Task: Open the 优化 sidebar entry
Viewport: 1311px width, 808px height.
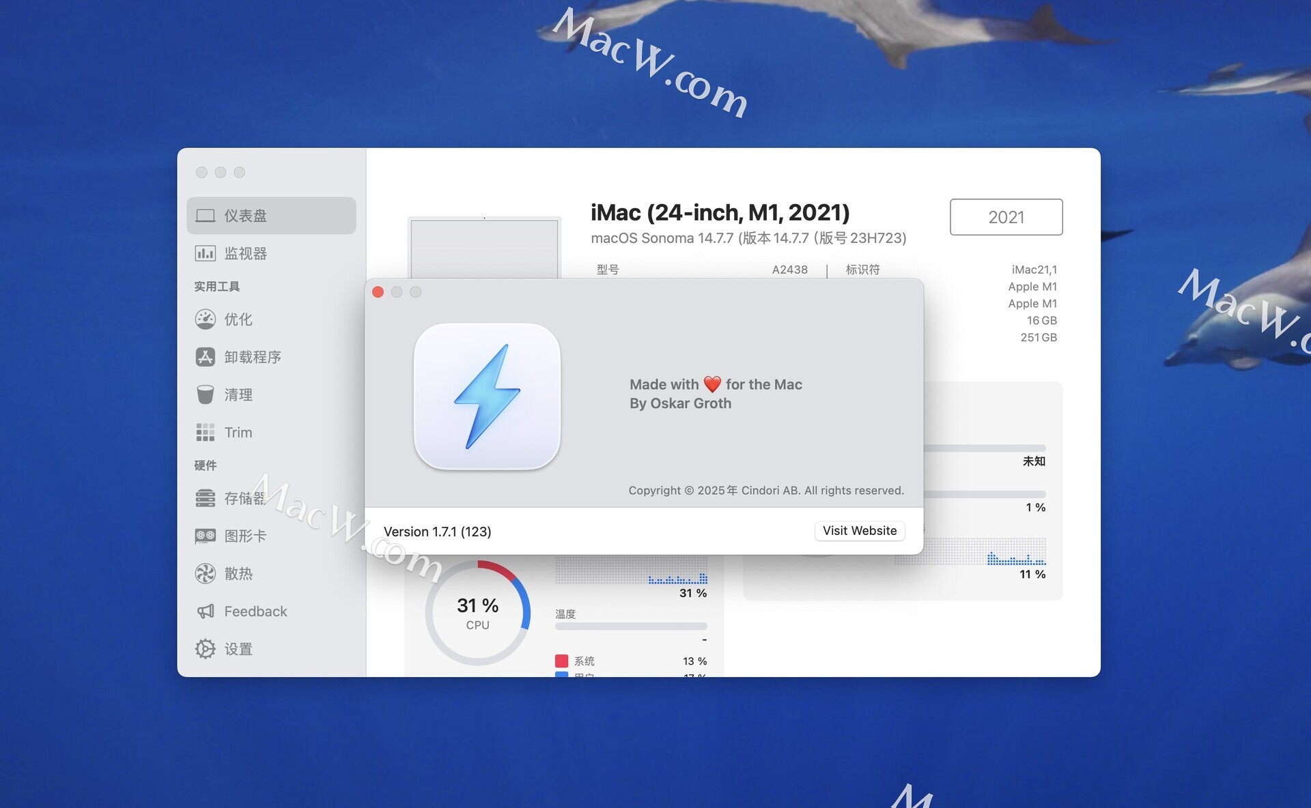Action: coord(271,319)
